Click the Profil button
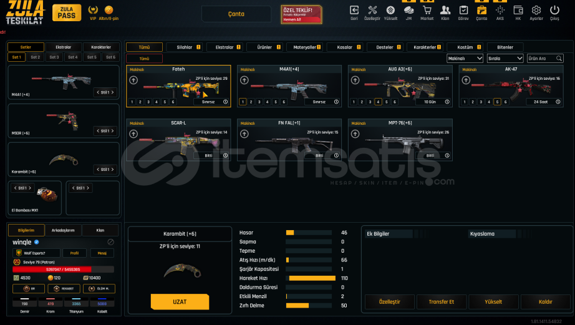 pos(74,253)
